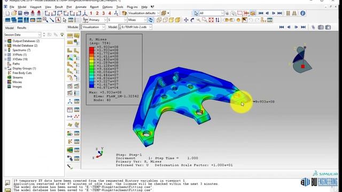The image size is (342, 192).
Task: Open the Viewport menu
Action: click(36, 7)
